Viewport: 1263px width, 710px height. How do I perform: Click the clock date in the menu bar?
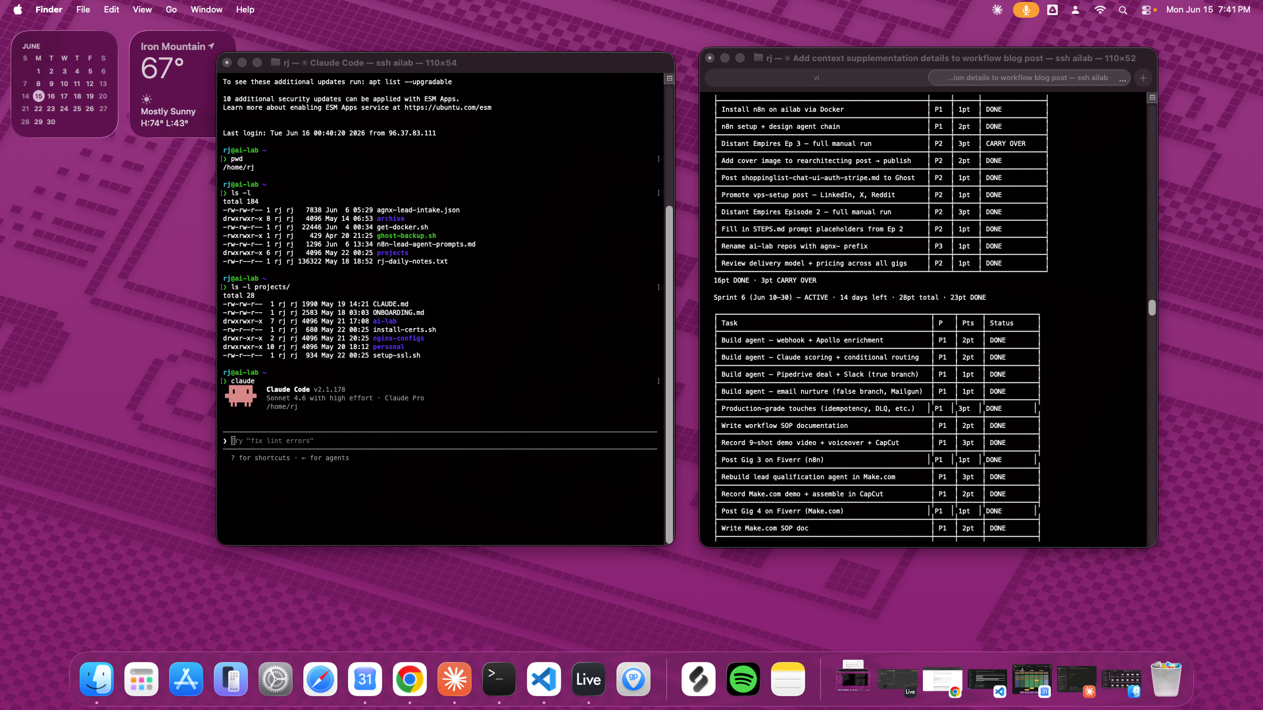1208,10
